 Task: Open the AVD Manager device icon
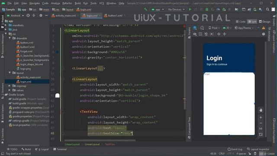(255, 10)
